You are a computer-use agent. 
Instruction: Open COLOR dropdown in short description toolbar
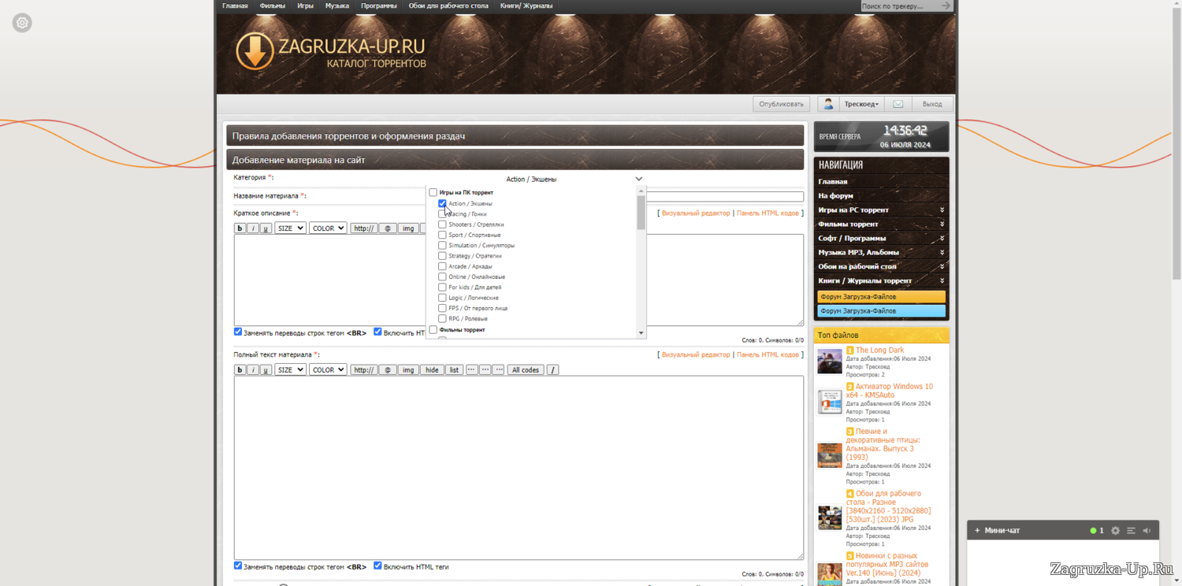[327, 228]
